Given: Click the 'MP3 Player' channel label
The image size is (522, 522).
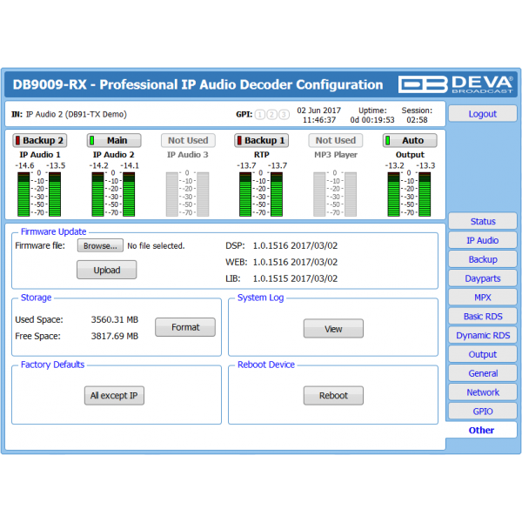Looking at the screenshot, I should 336,155.
